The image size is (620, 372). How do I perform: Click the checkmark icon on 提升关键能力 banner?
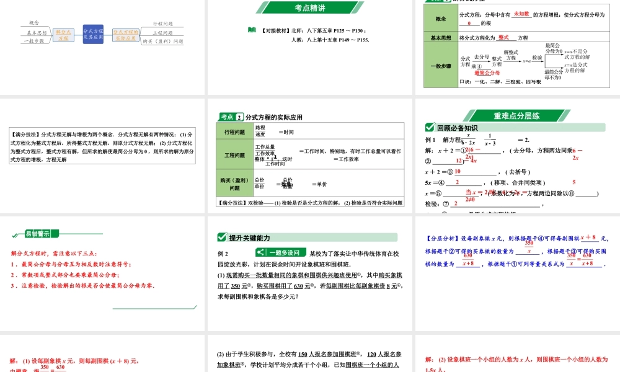223,237
